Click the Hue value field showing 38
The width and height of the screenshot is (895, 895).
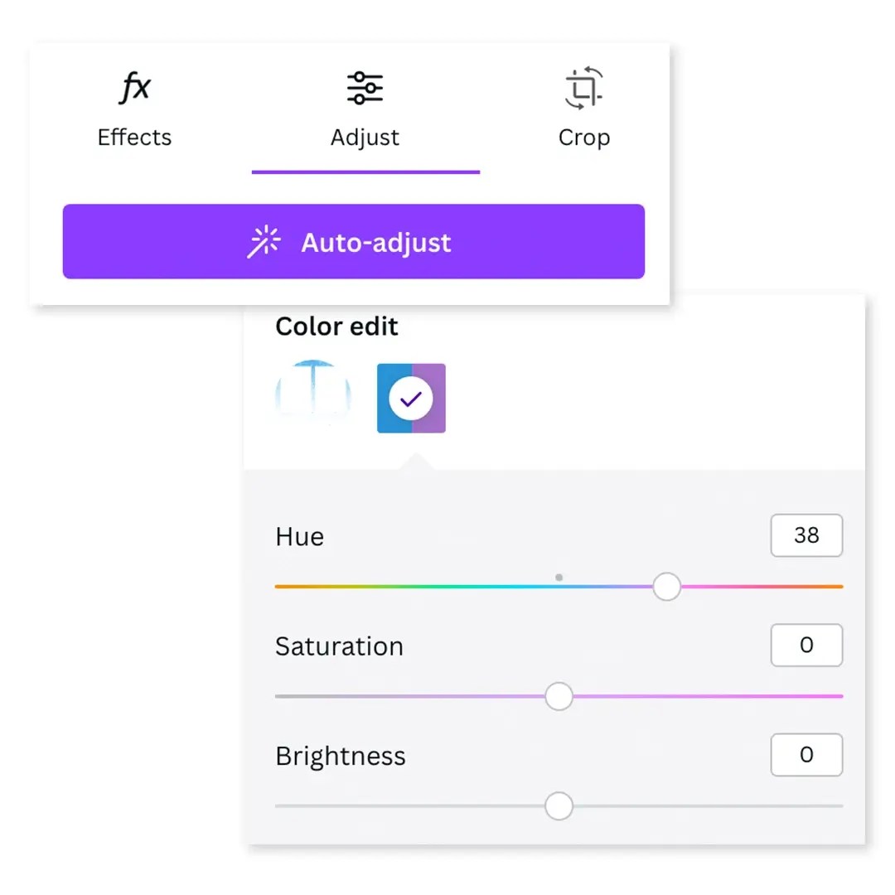click(806, 535)
